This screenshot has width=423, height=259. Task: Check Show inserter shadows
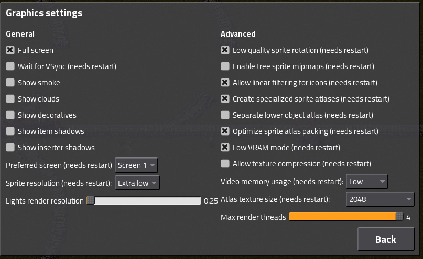click(10, 147)
